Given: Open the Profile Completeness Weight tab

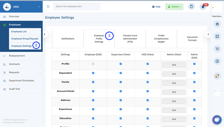Looking at the screenshot, I should click(161, 39).
